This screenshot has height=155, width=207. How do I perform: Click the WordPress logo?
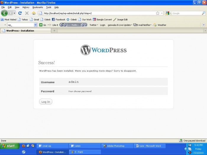point(103,50)
